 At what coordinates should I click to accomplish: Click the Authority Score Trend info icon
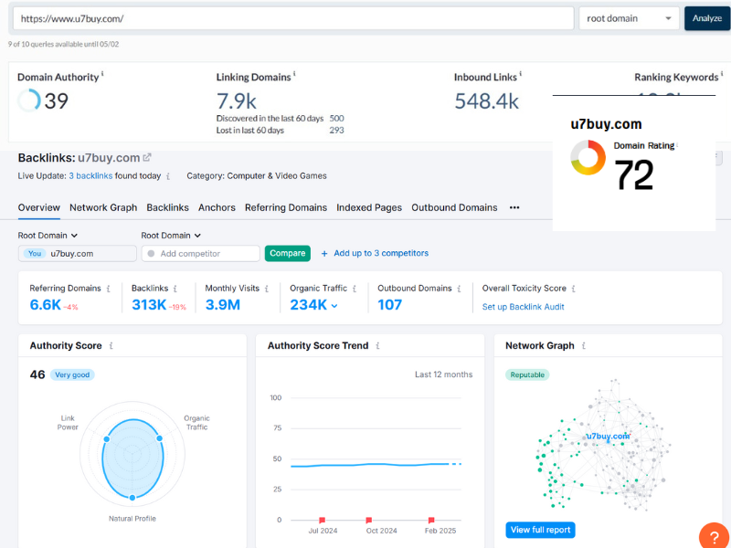377,346
